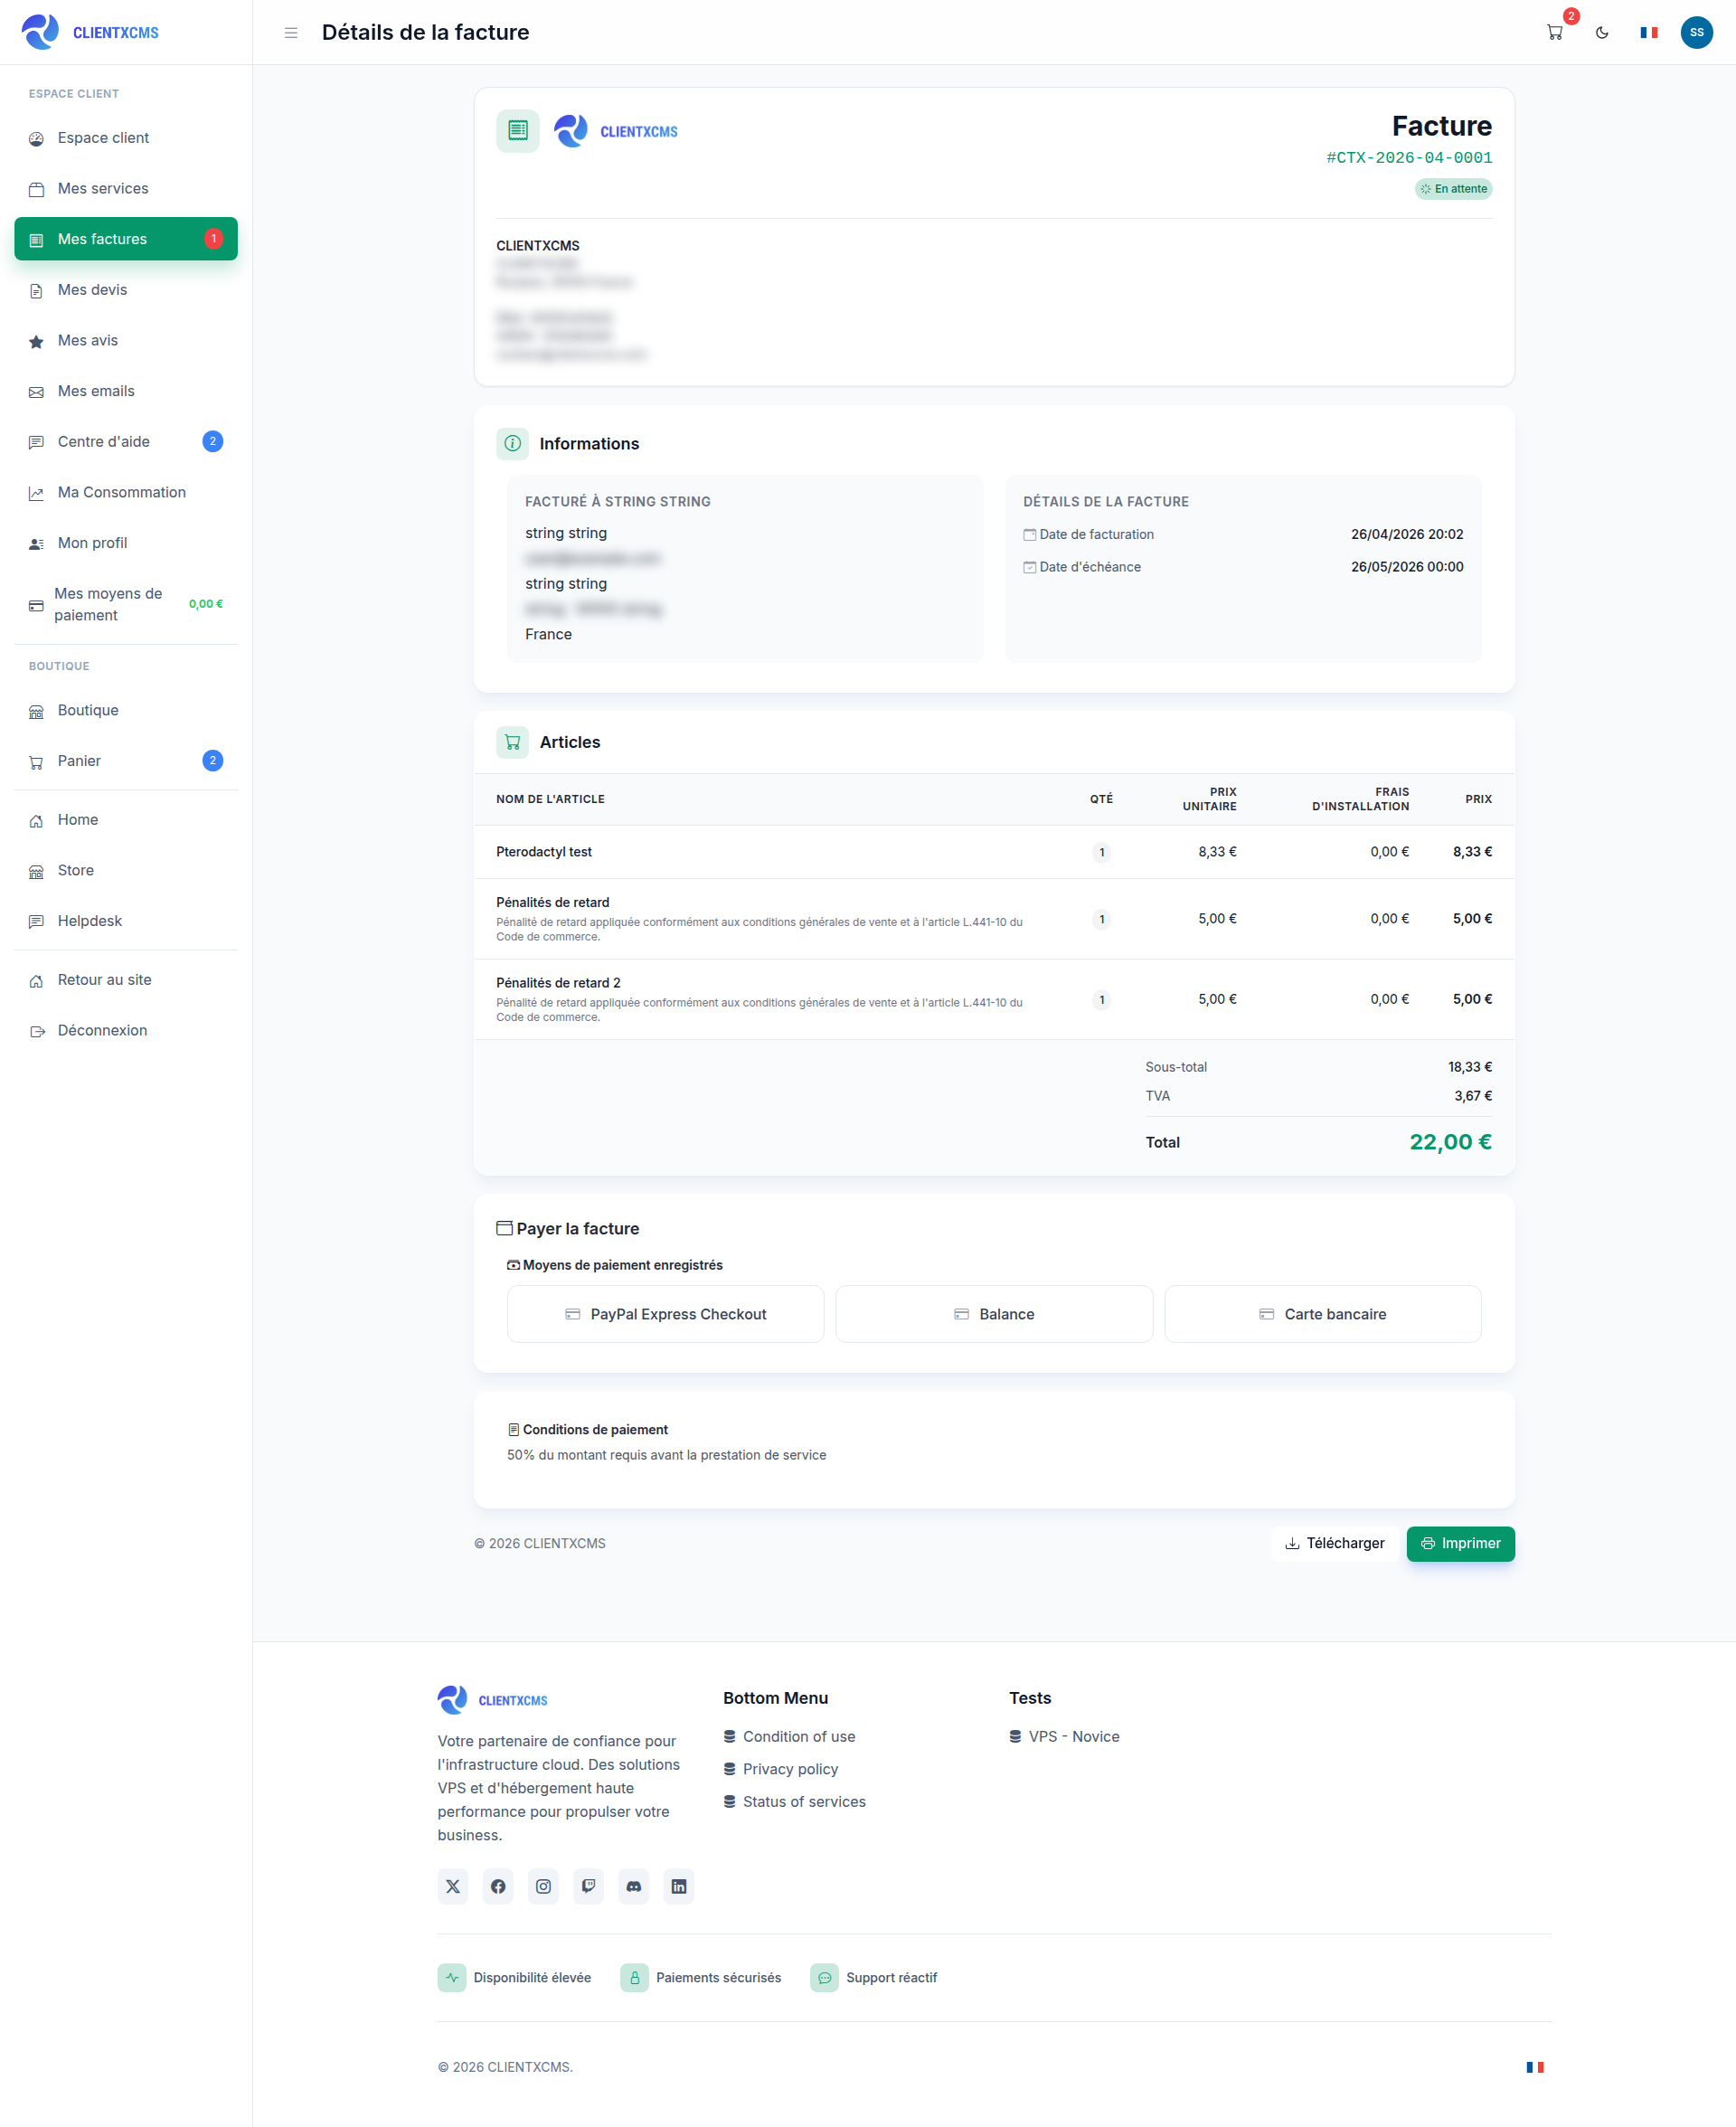Click Déconnexion to log out

click(126, 1031)
